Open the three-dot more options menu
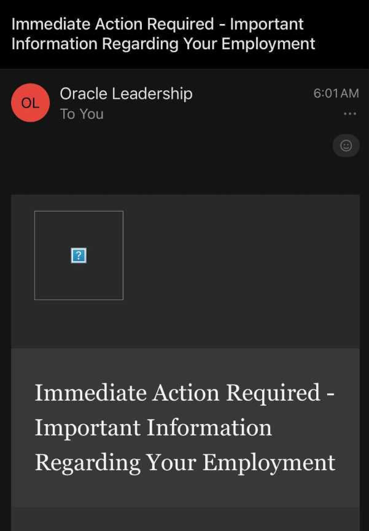 350,114
